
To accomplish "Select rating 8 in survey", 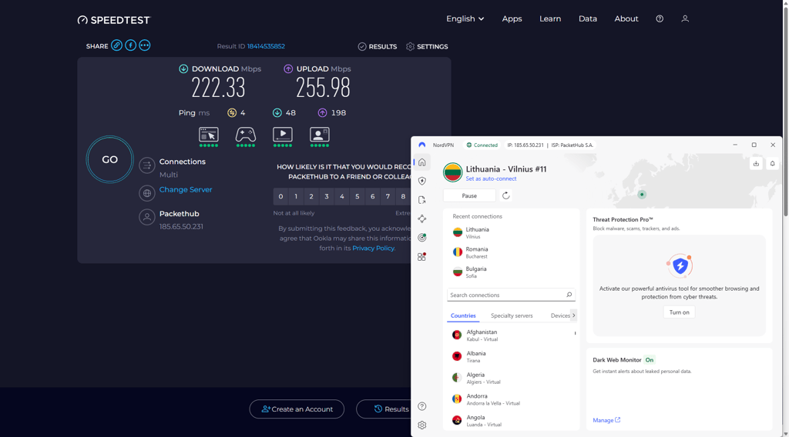I will tap(403, 196).
